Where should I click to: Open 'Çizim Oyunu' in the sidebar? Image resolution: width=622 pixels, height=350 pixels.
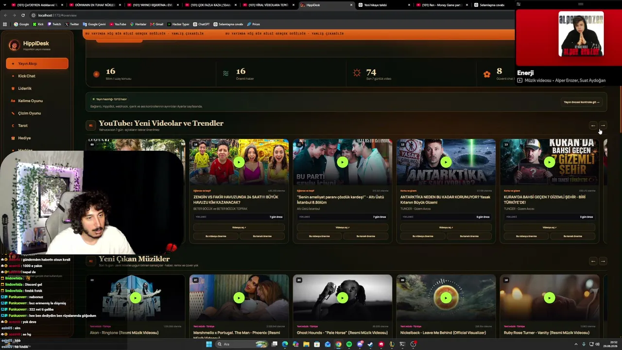coord(37,113)
